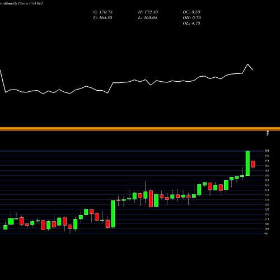Click the orange divider bar between charts
280x280 pixels.
pos(140,129)
